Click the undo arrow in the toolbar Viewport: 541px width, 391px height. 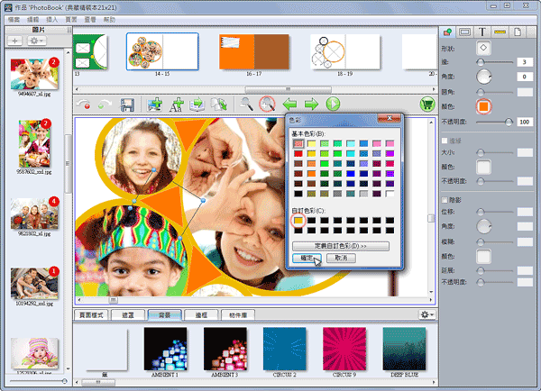[x=83, y=105]
